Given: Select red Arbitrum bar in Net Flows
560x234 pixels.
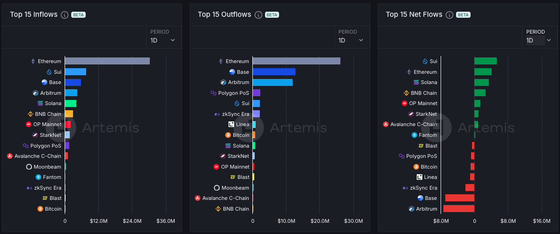Looking at the screenshot, I should click(x=459, y=209).
